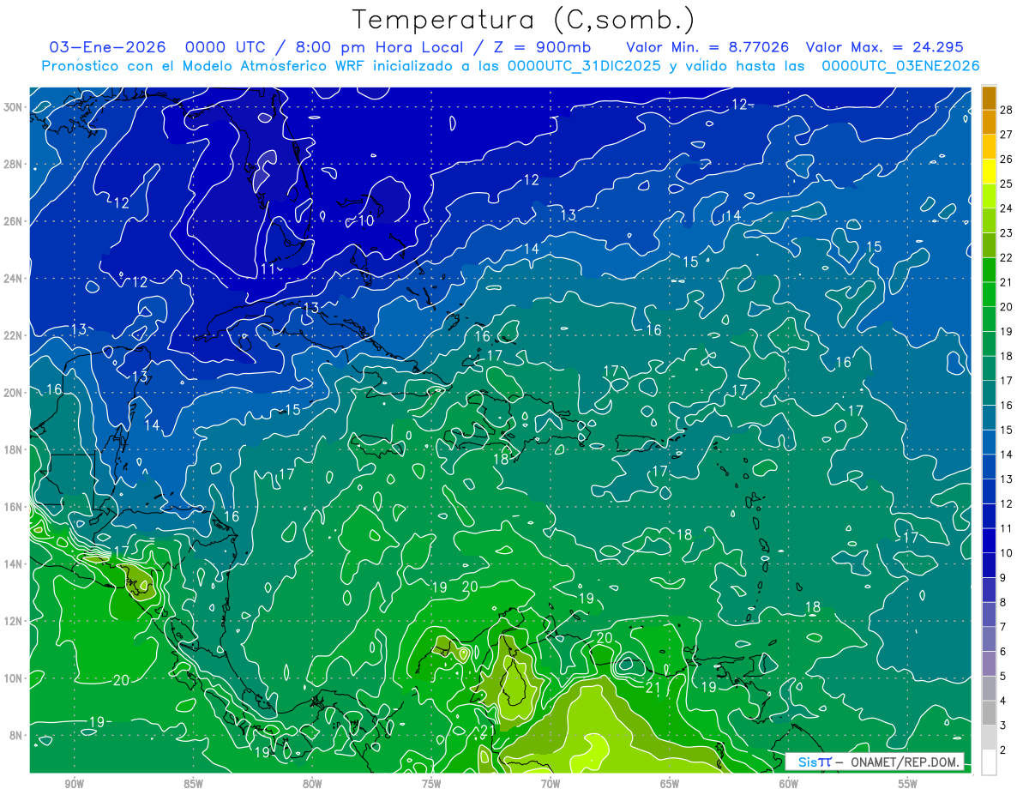Screen dimensions: 1029x795
Task: Click the "30N" latitude axis label
Action: tap(14, 107)
